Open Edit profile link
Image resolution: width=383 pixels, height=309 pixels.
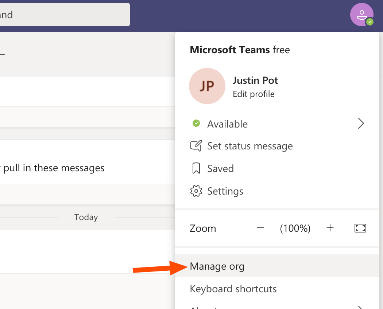tap(254, 94)
